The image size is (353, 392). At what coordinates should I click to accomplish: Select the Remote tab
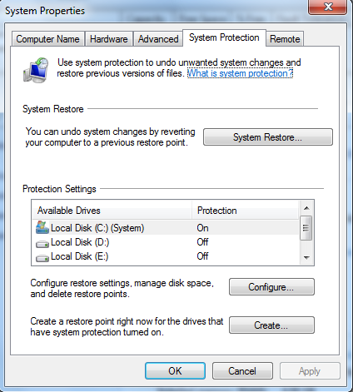pyautogui.click(x=285, y=39)
